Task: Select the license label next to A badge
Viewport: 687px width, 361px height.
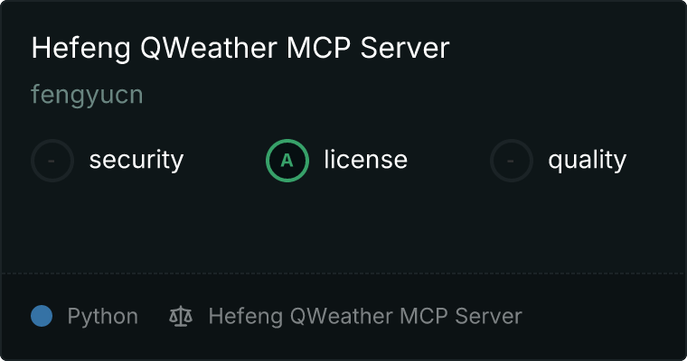Action: [366, 159]
